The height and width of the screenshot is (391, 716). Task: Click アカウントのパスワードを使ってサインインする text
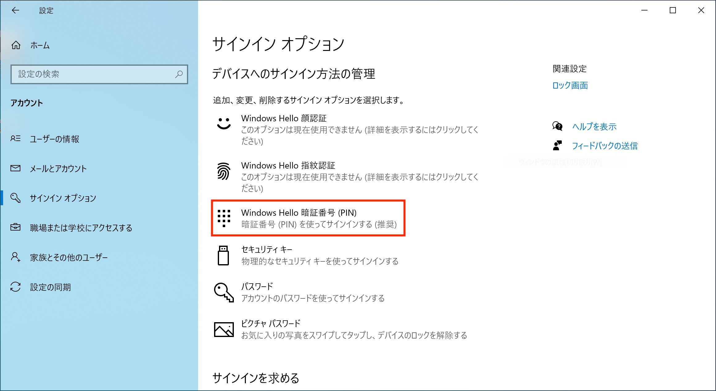click(x=312, y=298)
